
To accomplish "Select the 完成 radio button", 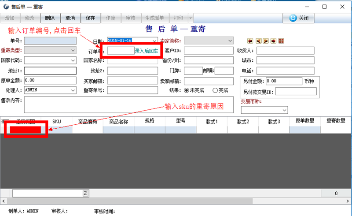I will [215, 90].
